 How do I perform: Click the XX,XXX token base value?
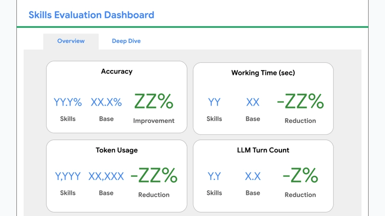[106, 176]
